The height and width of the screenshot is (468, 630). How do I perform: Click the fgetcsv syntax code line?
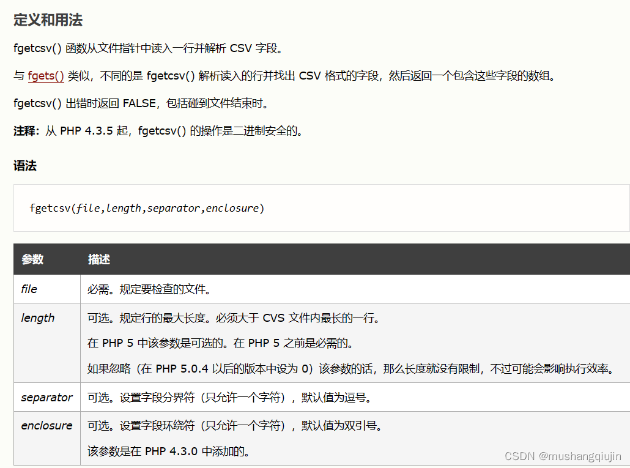147,208
